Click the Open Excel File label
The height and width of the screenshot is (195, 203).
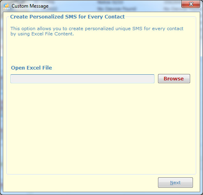[x=31, y=68]
